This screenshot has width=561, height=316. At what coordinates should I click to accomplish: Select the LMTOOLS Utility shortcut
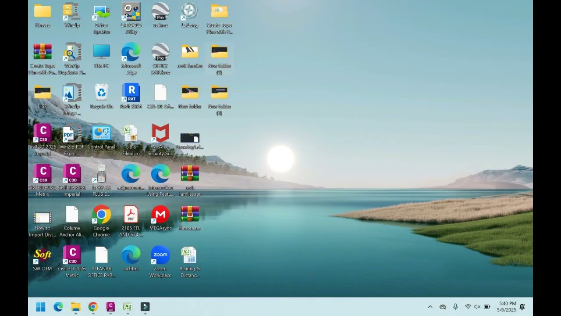[x=131, y=19]
